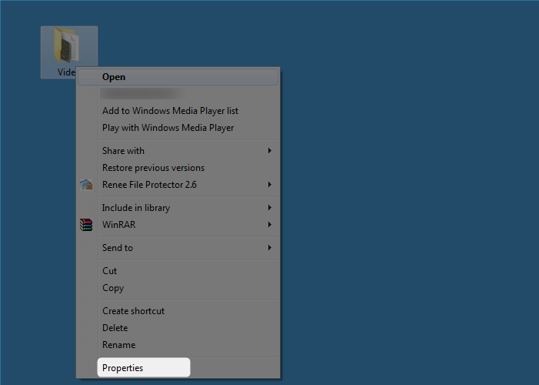The image size is (539, 385).
Task: Select Add to Windows Media Player list
Action: tap(170, 111)
